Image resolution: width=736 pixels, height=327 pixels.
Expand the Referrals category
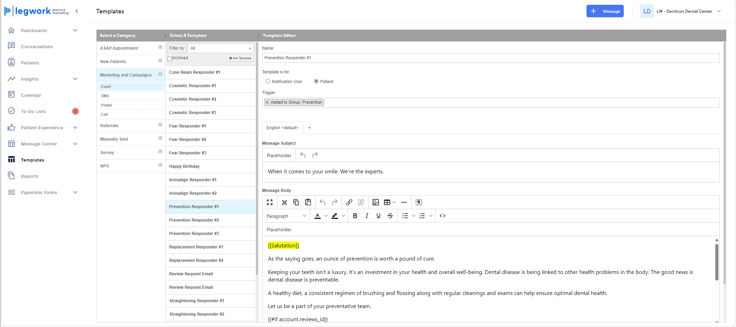pos(160,125)
